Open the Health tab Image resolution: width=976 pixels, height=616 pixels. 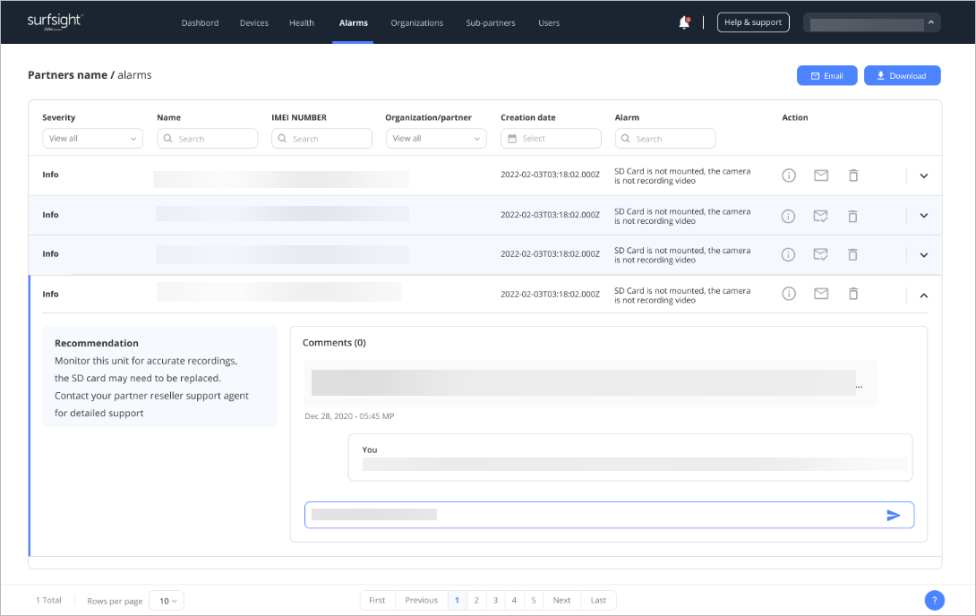click(x=301, y=23)
